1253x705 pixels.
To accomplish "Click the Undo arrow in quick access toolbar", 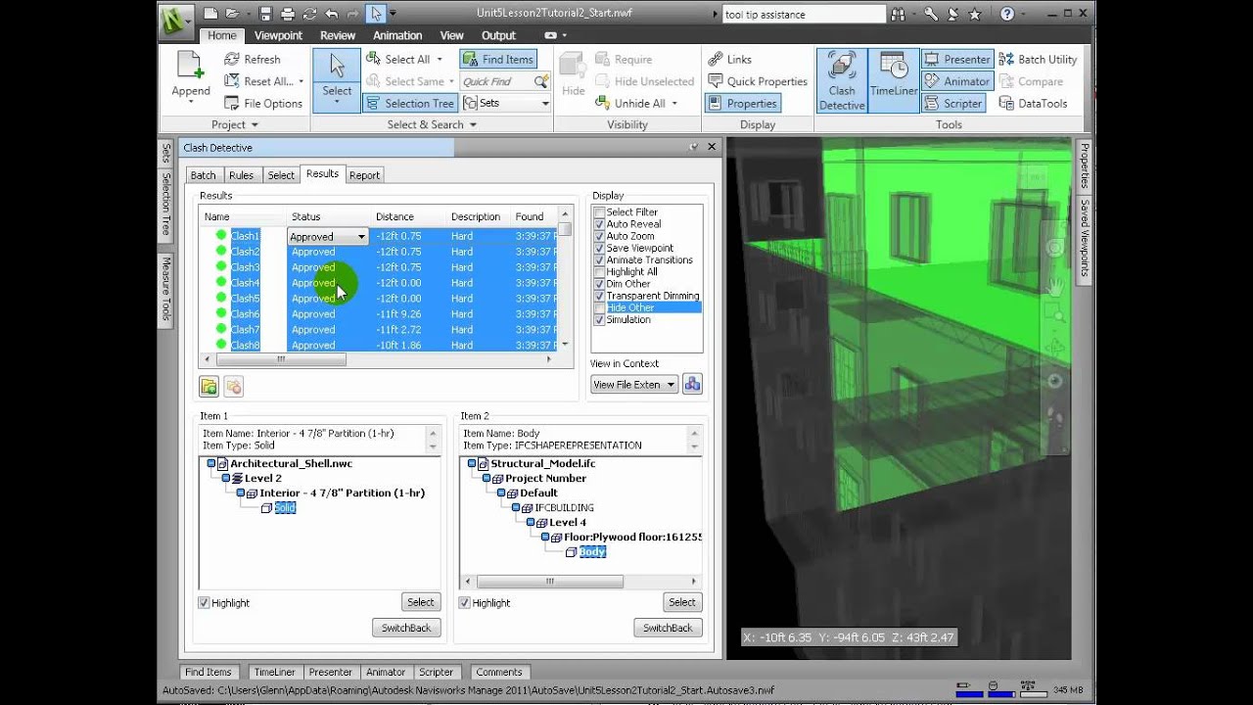I will pyautogui.click(x=332, y=14).
